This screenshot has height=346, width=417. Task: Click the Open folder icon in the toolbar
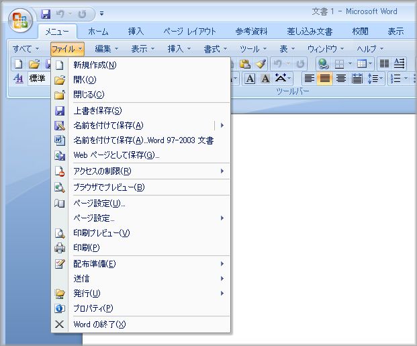[x=34, y=64]
